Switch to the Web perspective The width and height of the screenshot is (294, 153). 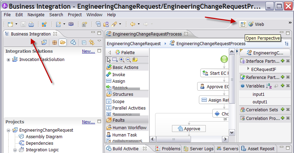256,24
